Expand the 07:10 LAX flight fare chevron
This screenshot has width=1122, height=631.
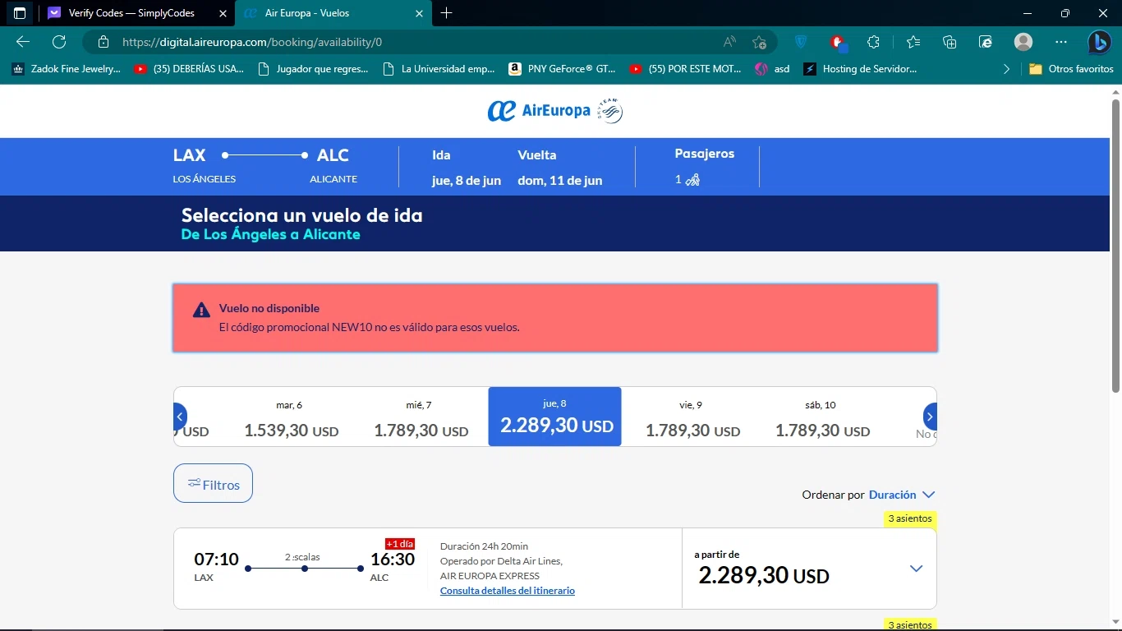coord(917,569)
